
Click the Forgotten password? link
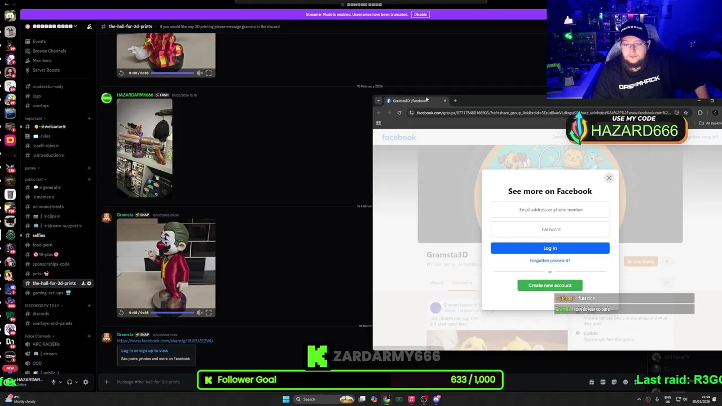tap(550, 261)
